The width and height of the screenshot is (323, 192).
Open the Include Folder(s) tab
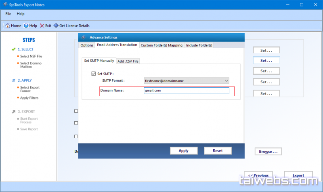199,45
